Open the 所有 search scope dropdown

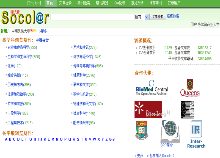click(x=141, y=17)
